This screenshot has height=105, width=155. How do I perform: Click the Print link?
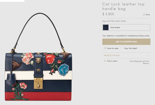click(148, 15)
